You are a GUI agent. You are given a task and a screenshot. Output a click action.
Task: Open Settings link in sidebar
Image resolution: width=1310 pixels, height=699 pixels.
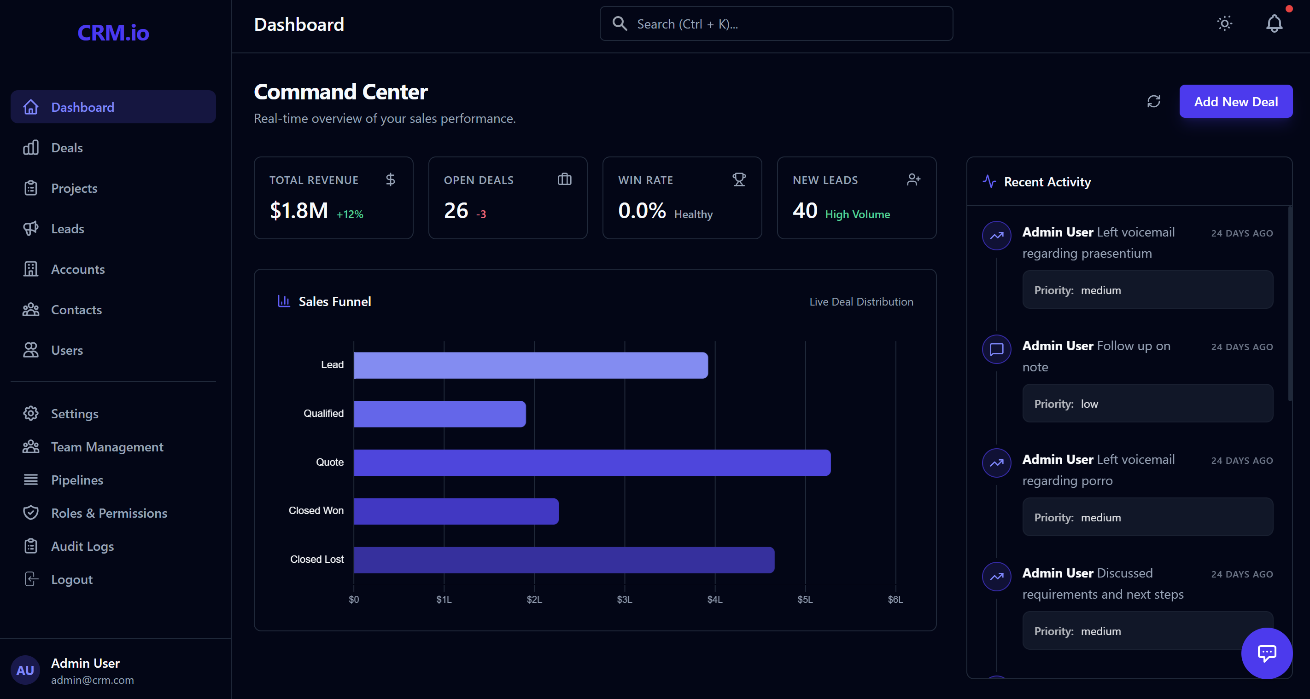pyautogui.click(x=113, y=414)
